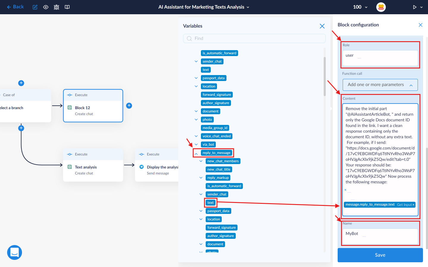Image resolution: width=428 pixels, height=267 pixels.
Task: Select the reply_to_message variable tag
Action: pyautogui.click(x=217, y=153)
